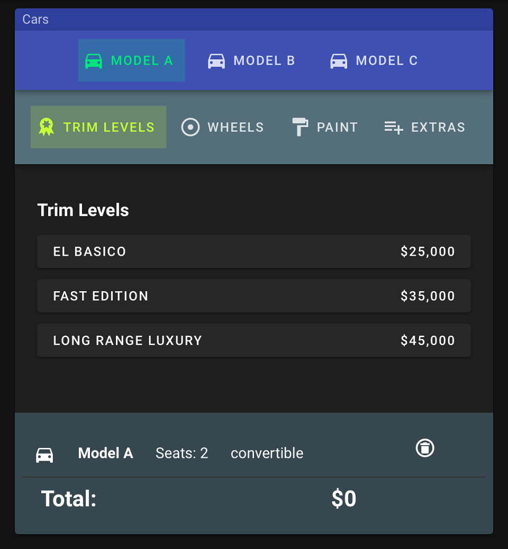Open the Wheels tab

[222, 127]
